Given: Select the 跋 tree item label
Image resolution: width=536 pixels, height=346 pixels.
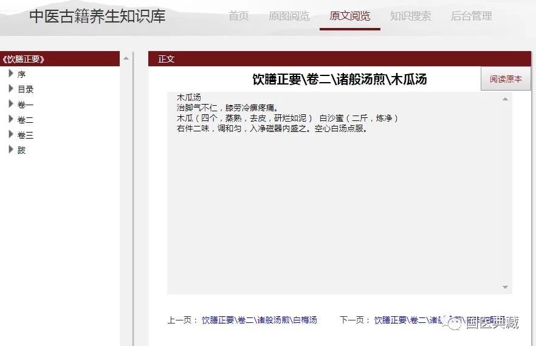Looking at the screenshot, I should click(x=21, y=150).
